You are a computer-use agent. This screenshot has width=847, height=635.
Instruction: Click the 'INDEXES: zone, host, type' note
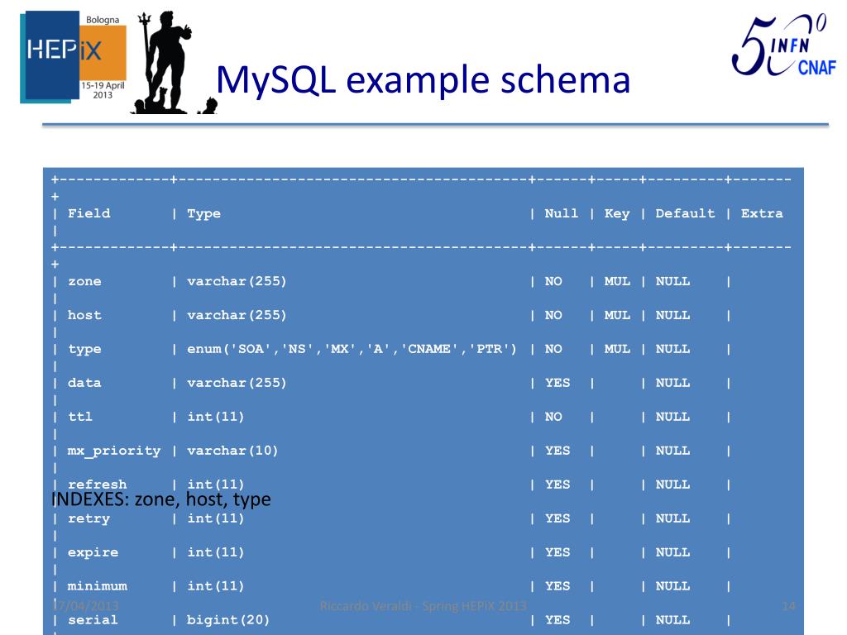[161, 499]
